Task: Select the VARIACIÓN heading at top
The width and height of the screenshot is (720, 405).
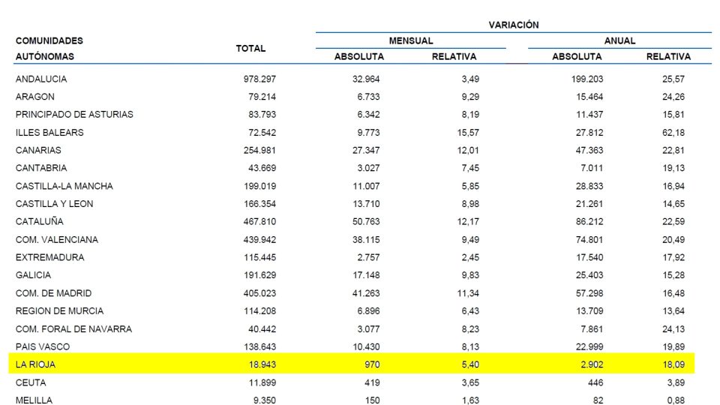Action: click(x=513, y=25)
